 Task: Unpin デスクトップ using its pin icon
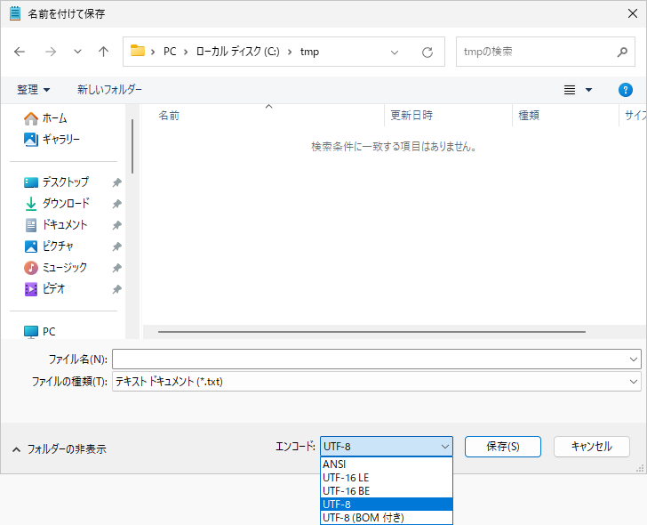tap(116, 182)
